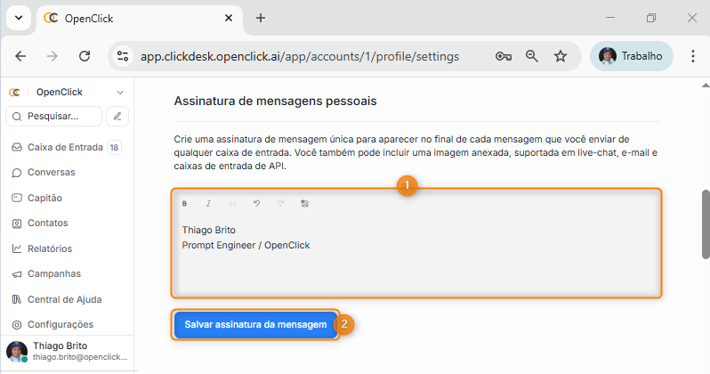Click the undo icon in editor toolbar
This screenshot has height=374, width=710.
(x=257, y=204)
